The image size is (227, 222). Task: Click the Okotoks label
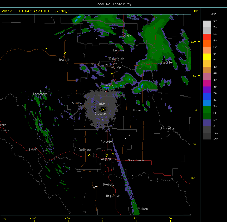108,185
